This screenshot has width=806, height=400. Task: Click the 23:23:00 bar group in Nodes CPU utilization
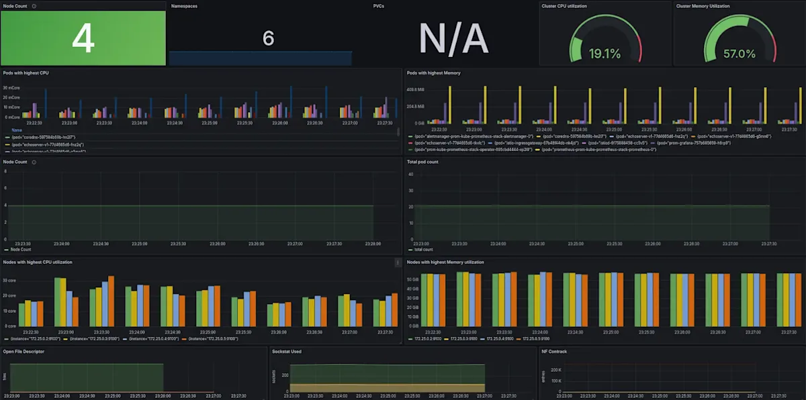[x=66, y=301]
